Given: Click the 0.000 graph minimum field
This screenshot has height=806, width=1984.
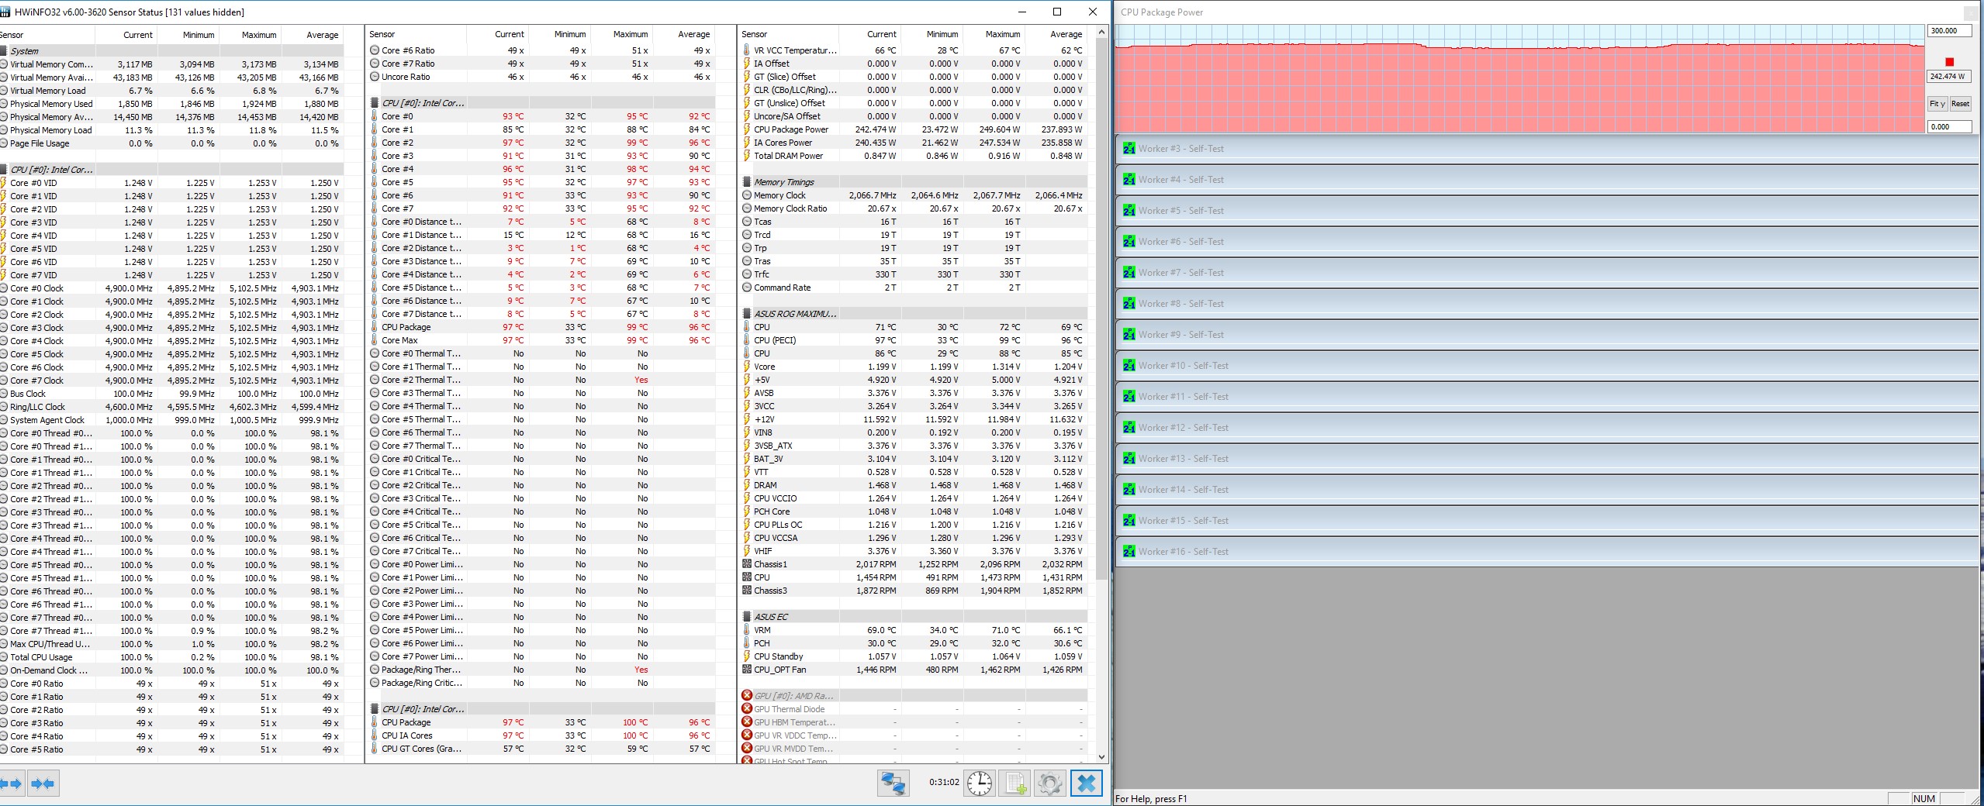Looking at the screenshot, I should point(1948,127).
